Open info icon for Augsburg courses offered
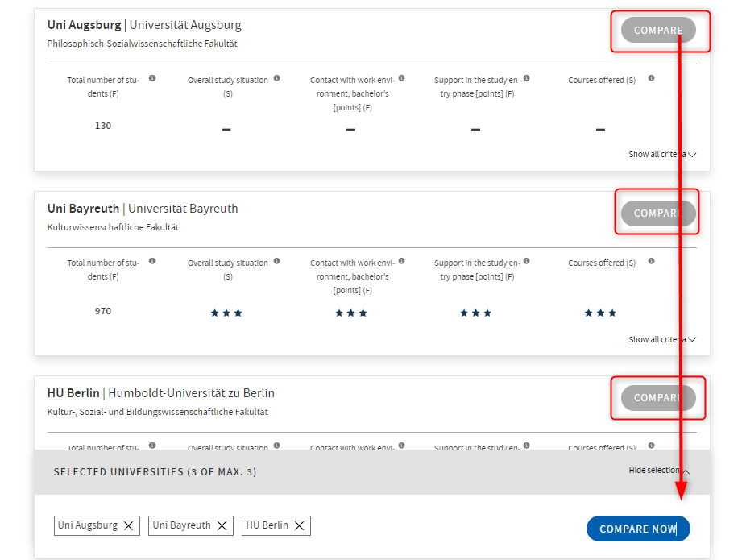 pyautogui.click(x=652, y=78)
